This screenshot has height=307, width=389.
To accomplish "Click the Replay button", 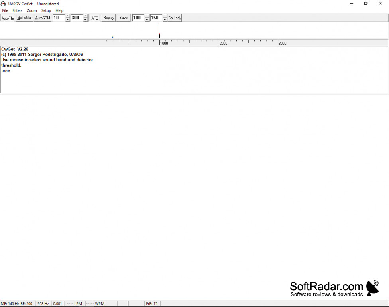I will [x=109, y=18].
